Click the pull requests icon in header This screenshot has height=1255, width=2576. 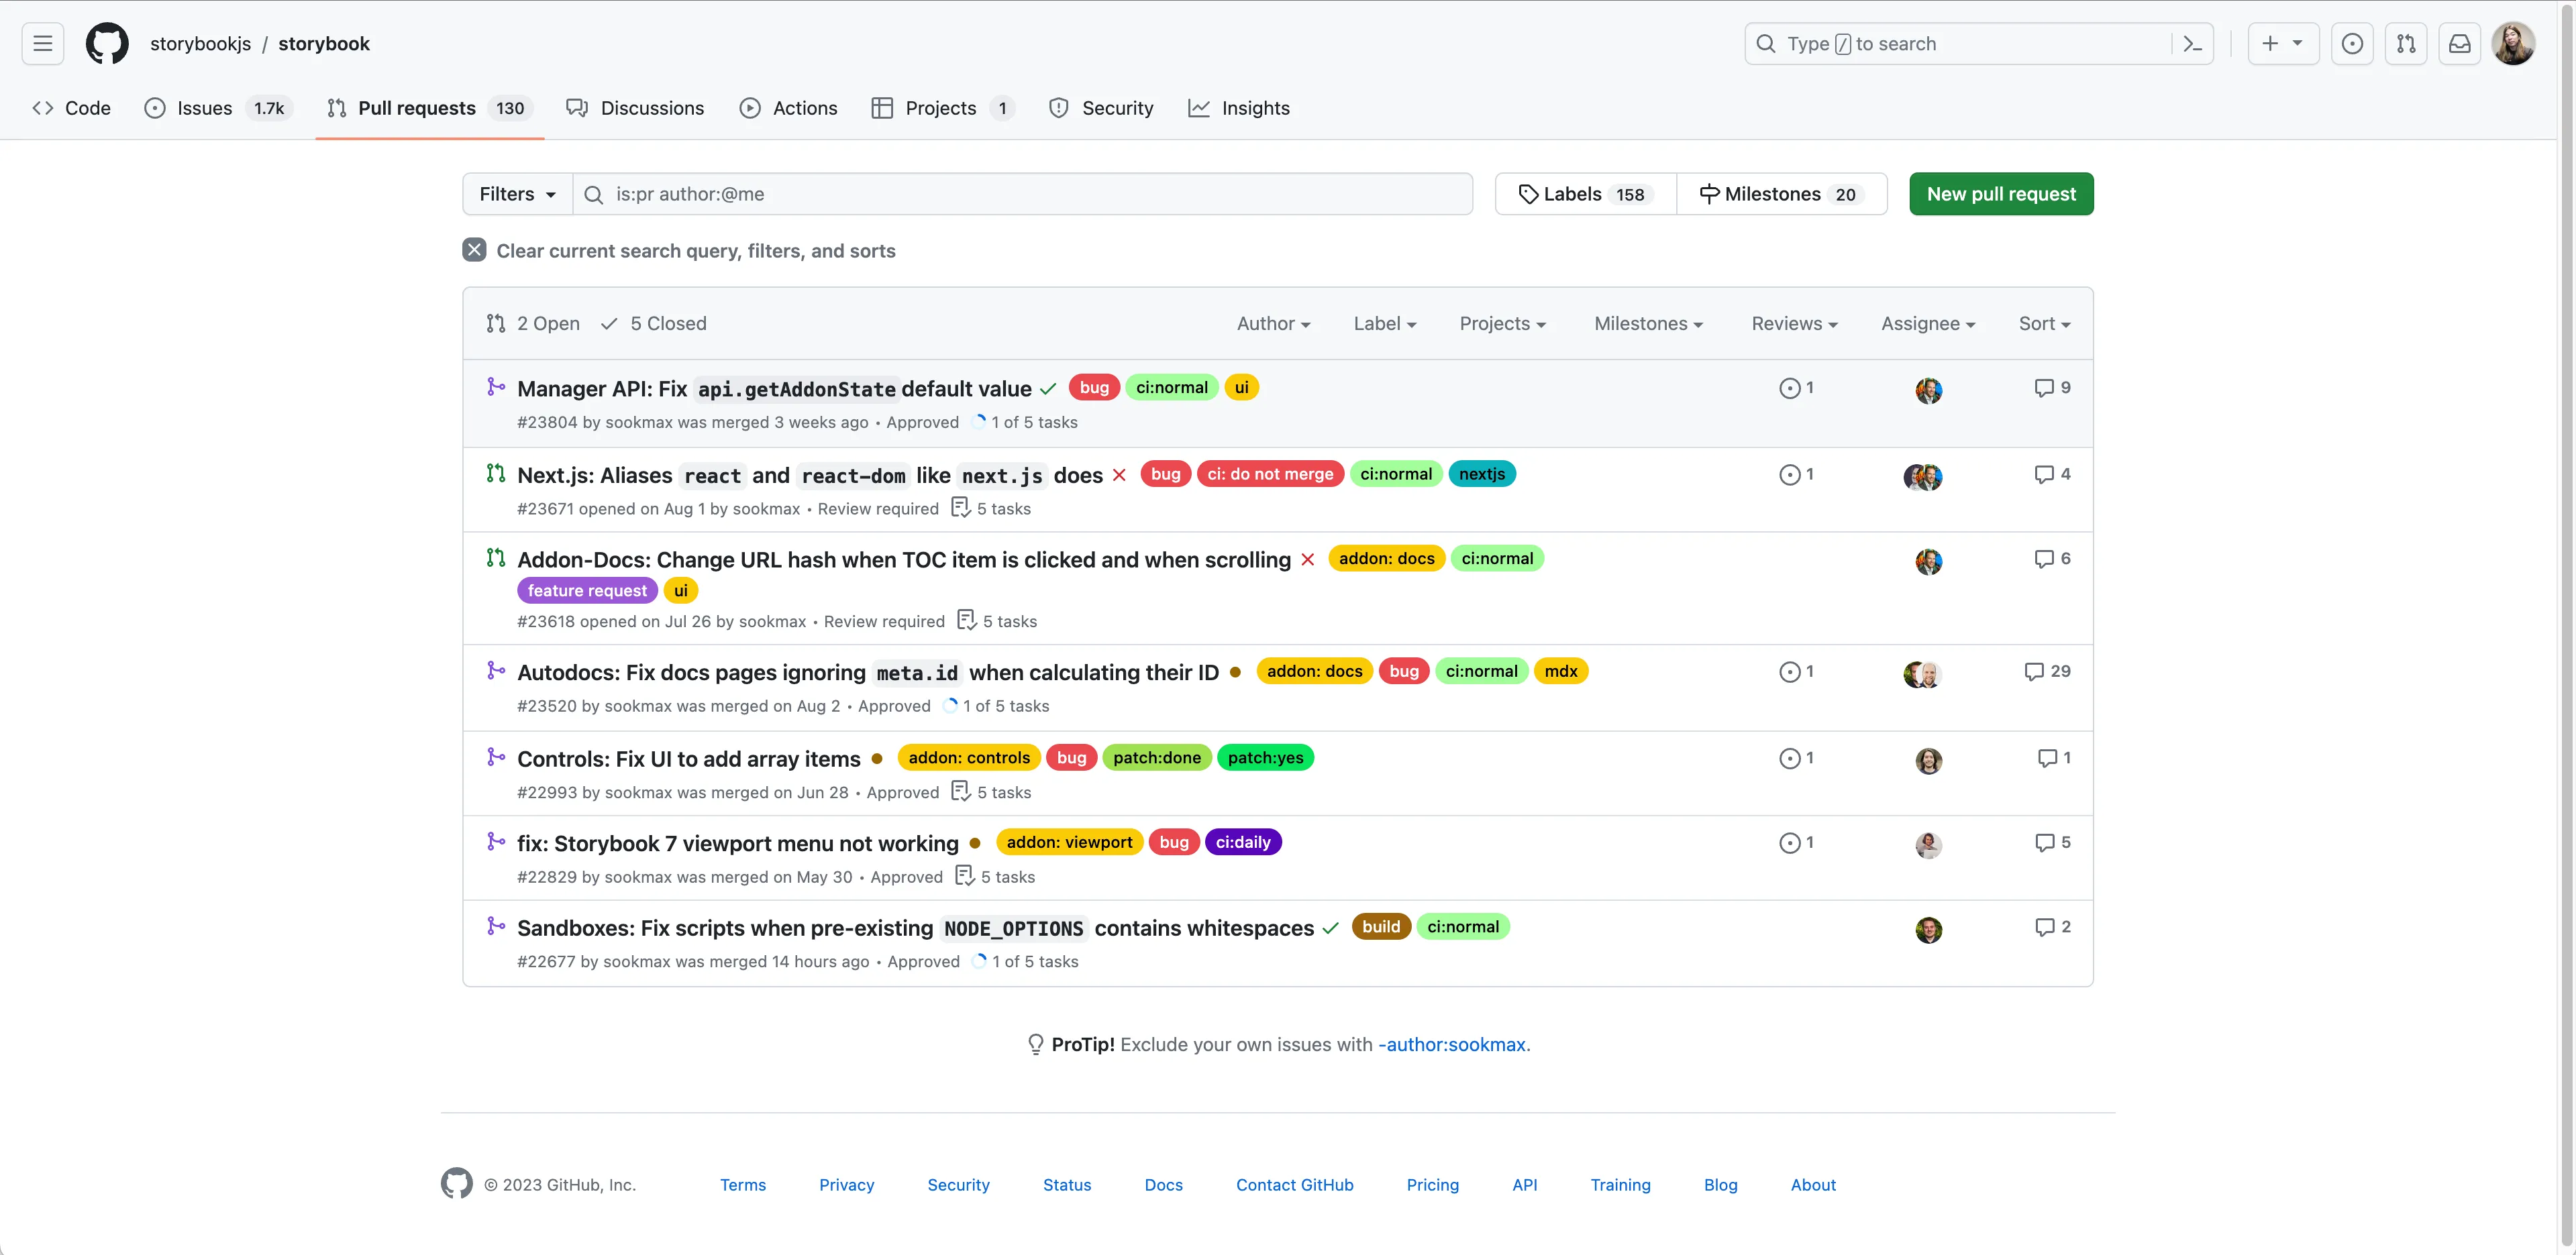click(x=2406, y=44)
